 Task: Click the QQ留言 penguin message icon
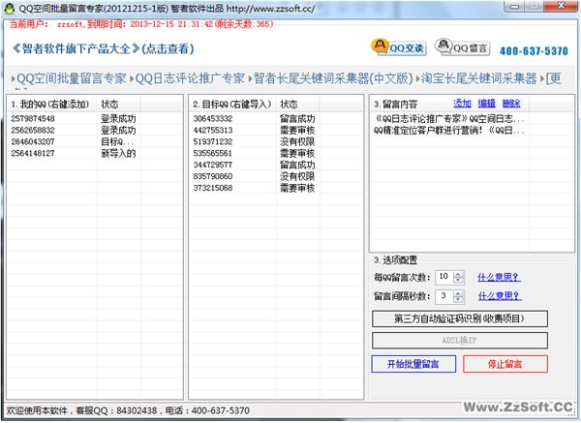tap(462, 47)
